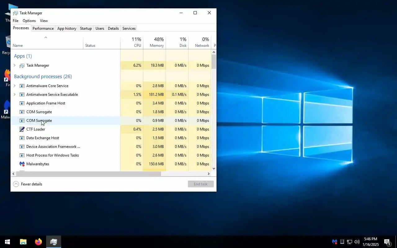Viewport: 397px width, 248px height.
Task: Collapse view with Fewer details
Action: click(28, 184)
